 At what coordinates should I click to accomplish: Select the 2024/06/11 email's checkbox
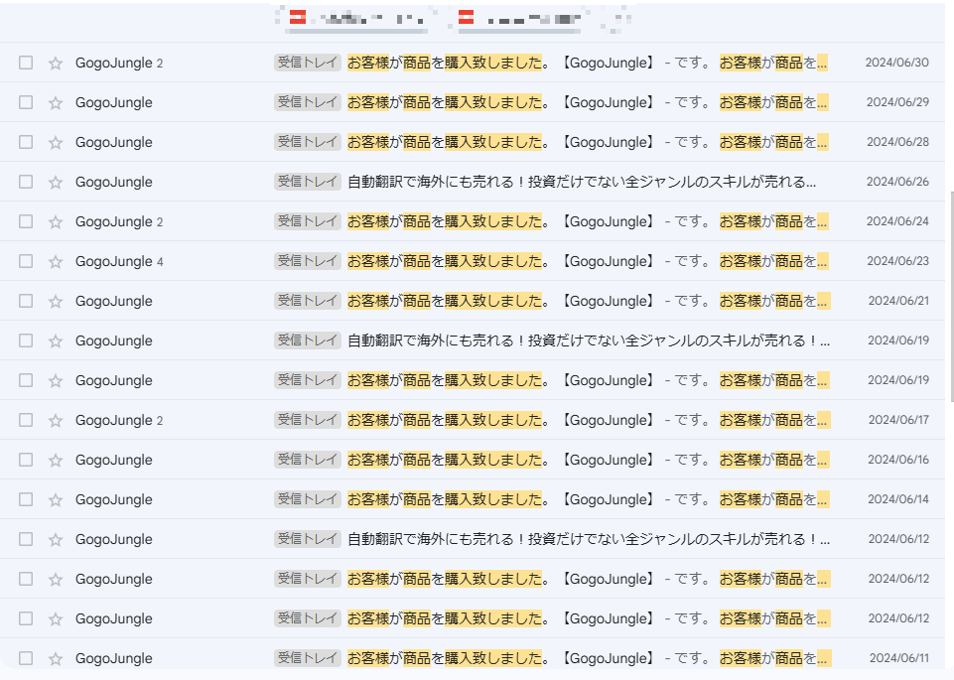tap(26, 658)
